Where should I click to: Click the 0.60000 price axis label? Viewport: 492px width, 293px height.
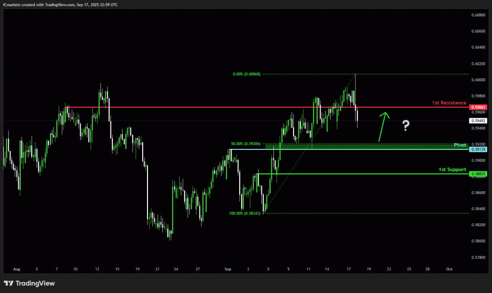pos(478,80)
